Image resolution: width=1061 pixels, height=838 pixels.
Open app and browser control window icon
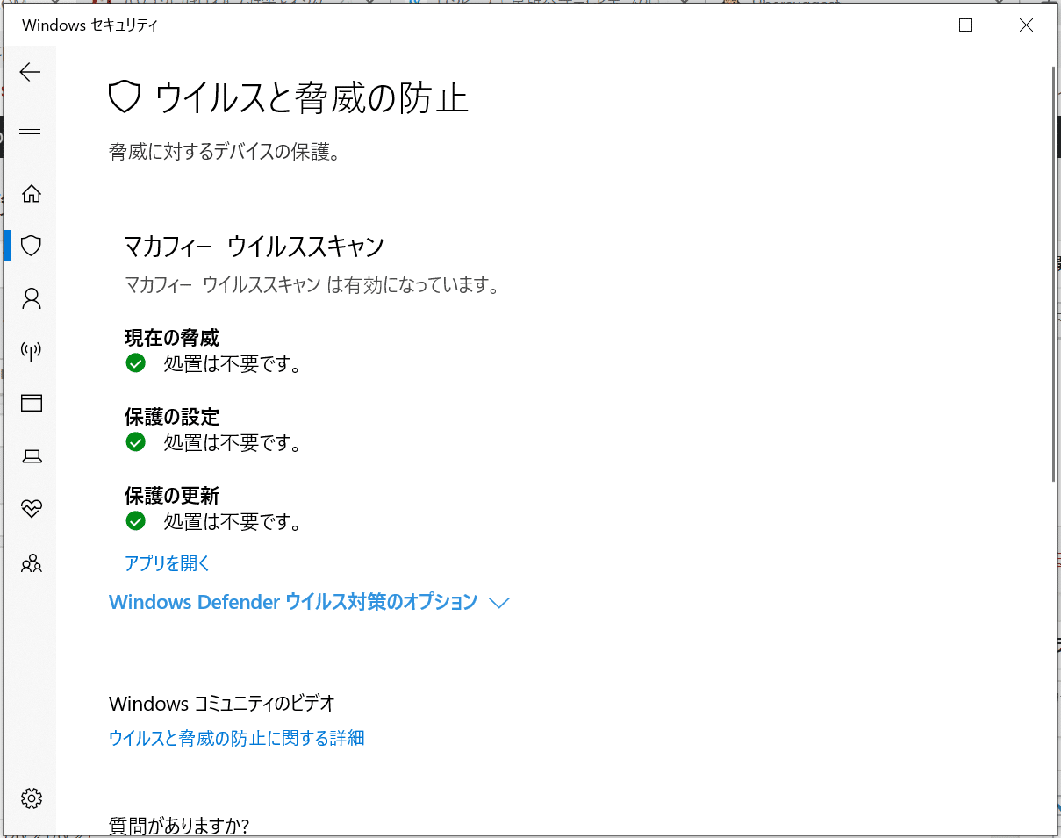point(32,404)
